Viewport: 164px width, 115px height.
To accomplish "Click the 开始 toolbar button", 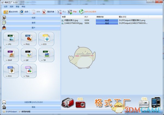I will point(72,12).
